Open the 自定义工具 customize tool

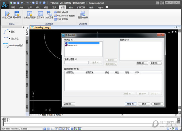pyautogui.click(x=7, y=15)
